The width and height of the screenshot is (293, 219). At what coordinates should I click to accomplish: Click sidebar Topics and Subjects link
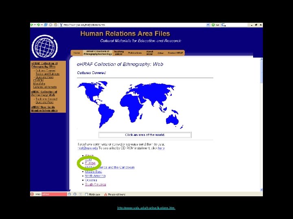point(48,74)
